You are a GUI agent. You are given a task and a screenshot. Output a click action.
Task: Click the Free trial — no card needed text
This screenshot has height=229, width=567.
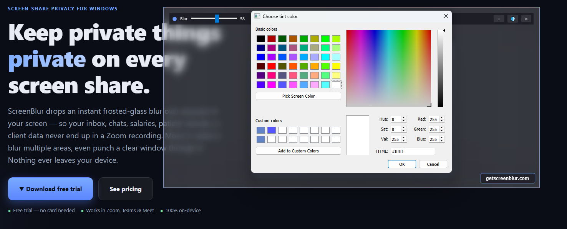tap(44, 210)
